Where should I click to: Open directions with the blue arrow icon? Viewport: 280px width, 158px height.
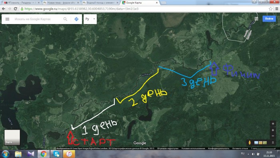click(x=76, y=19)
